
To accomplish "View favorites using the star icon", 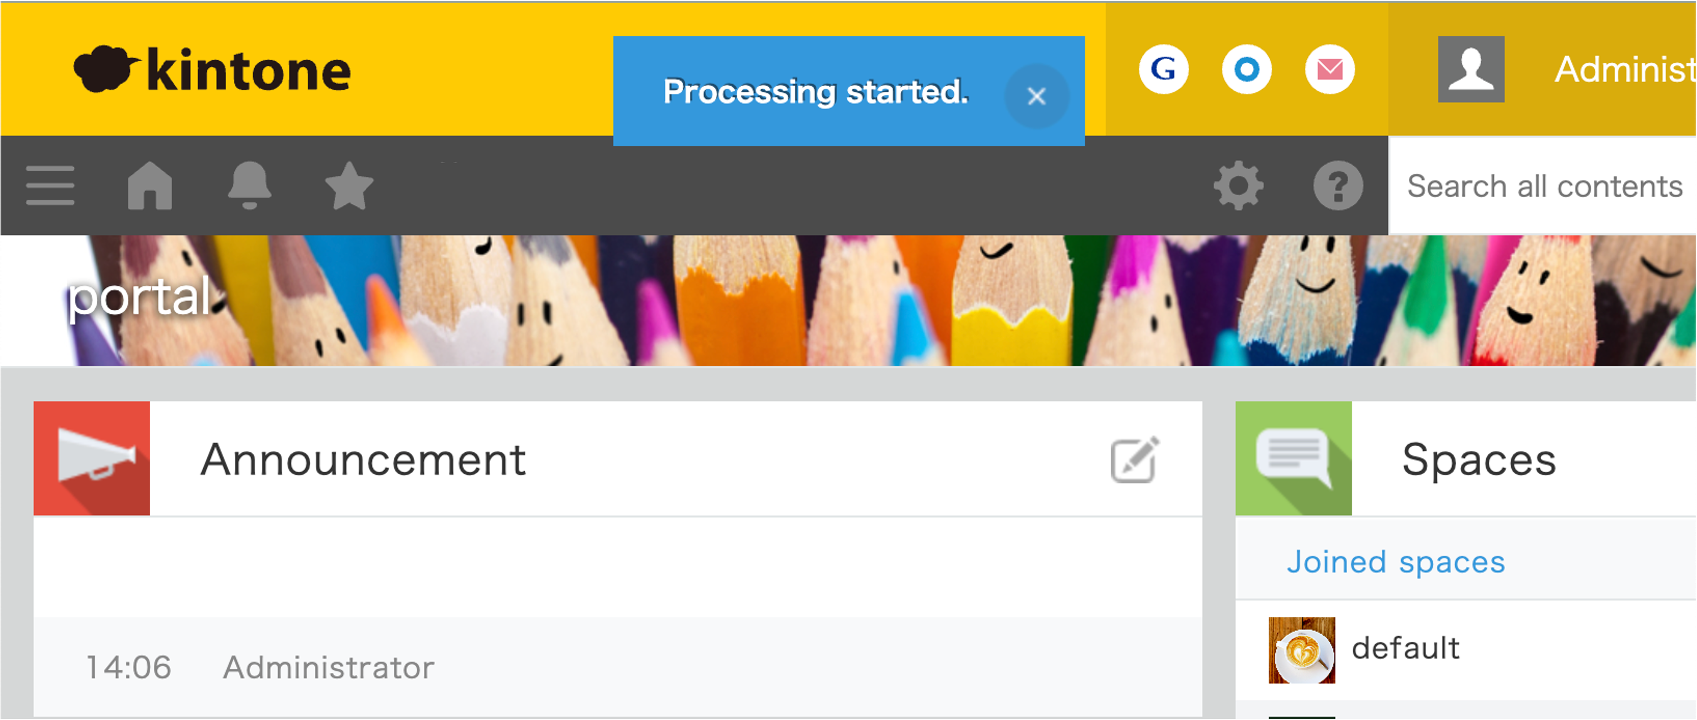I will tap(350, 186).
